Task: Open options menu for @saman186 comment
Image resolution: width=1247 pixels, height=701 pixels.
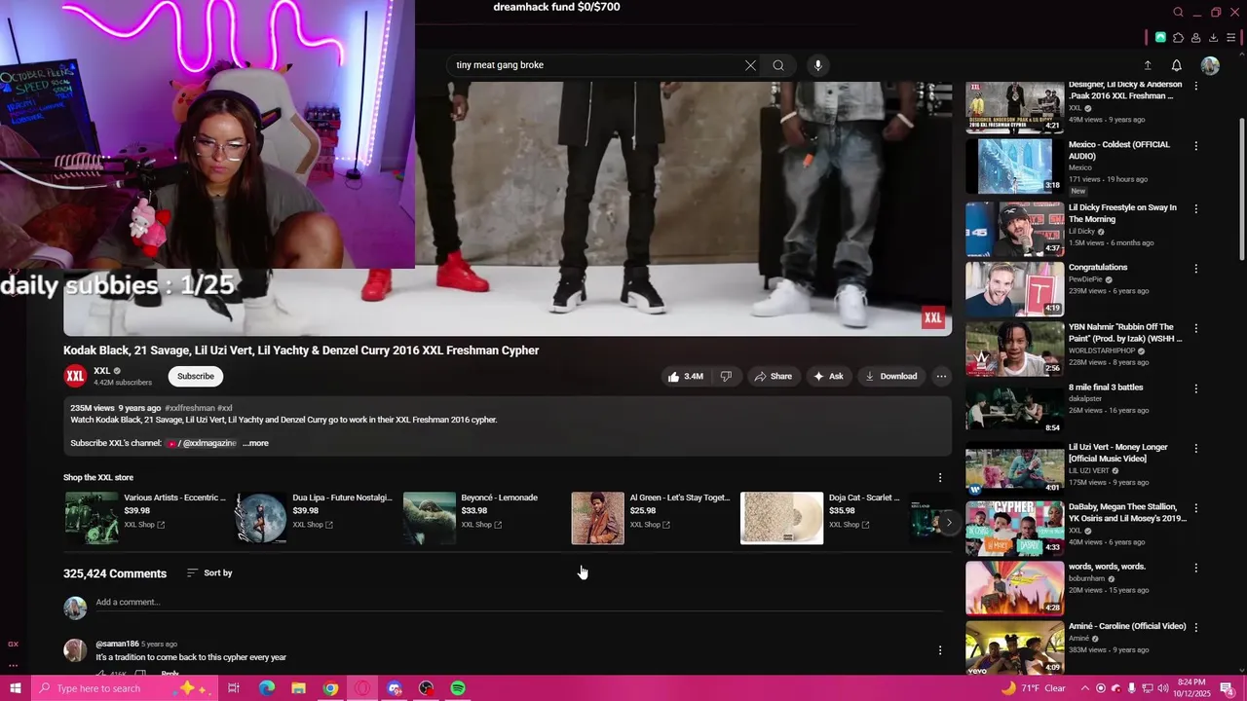Action: pyautogui.click(x=940, y=650)
